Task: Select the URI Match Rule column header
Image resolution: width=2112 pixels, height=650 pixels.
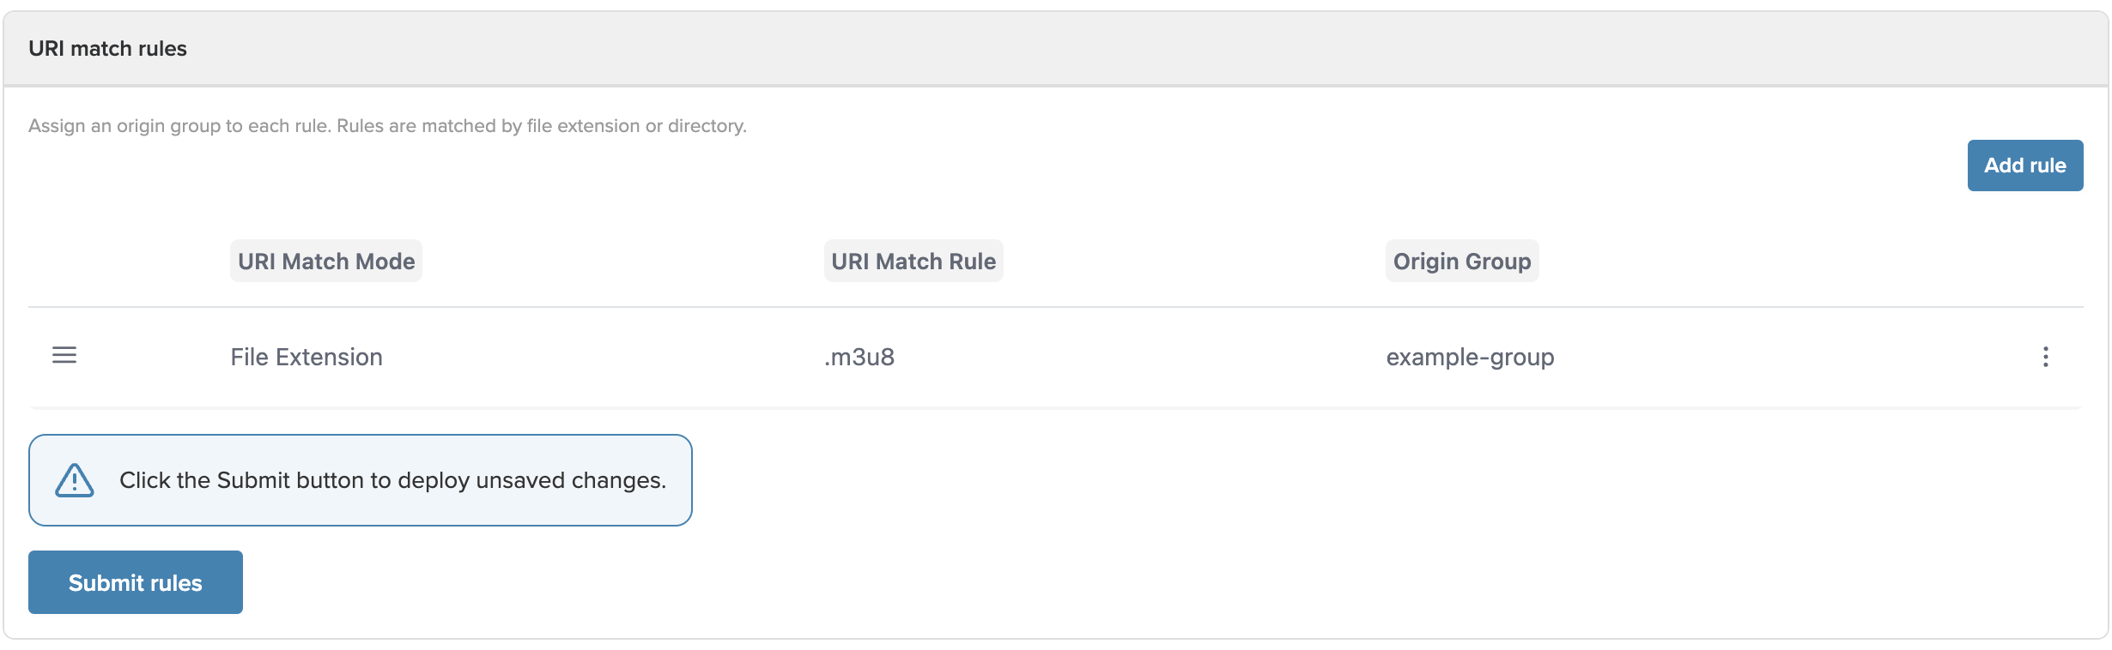Action: [913, 262]
